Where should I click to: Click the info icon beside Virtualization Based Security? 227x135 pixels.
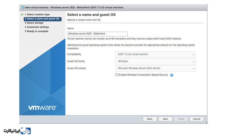pyautogui.click(x=172, y=75)
